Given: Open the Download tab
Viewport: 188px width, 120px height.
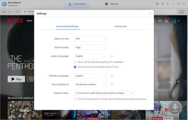Looking at the screenshot, I should (77, 4).
